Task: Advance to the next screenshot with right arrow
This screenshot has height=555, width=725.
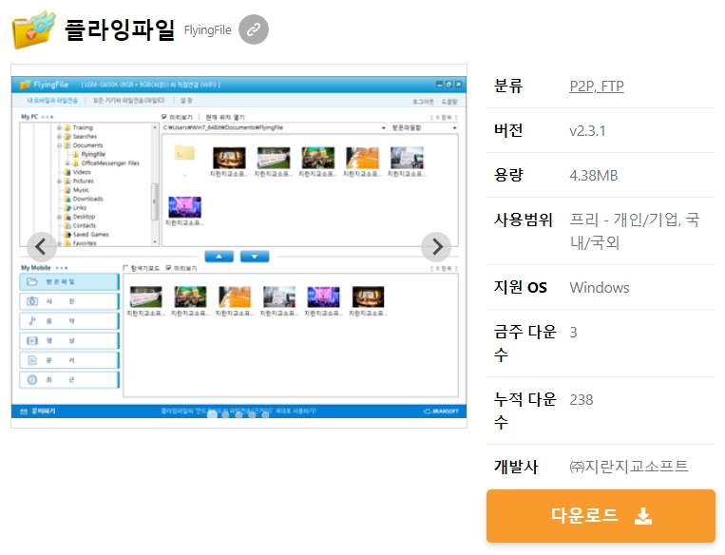Action: (436, 246)
